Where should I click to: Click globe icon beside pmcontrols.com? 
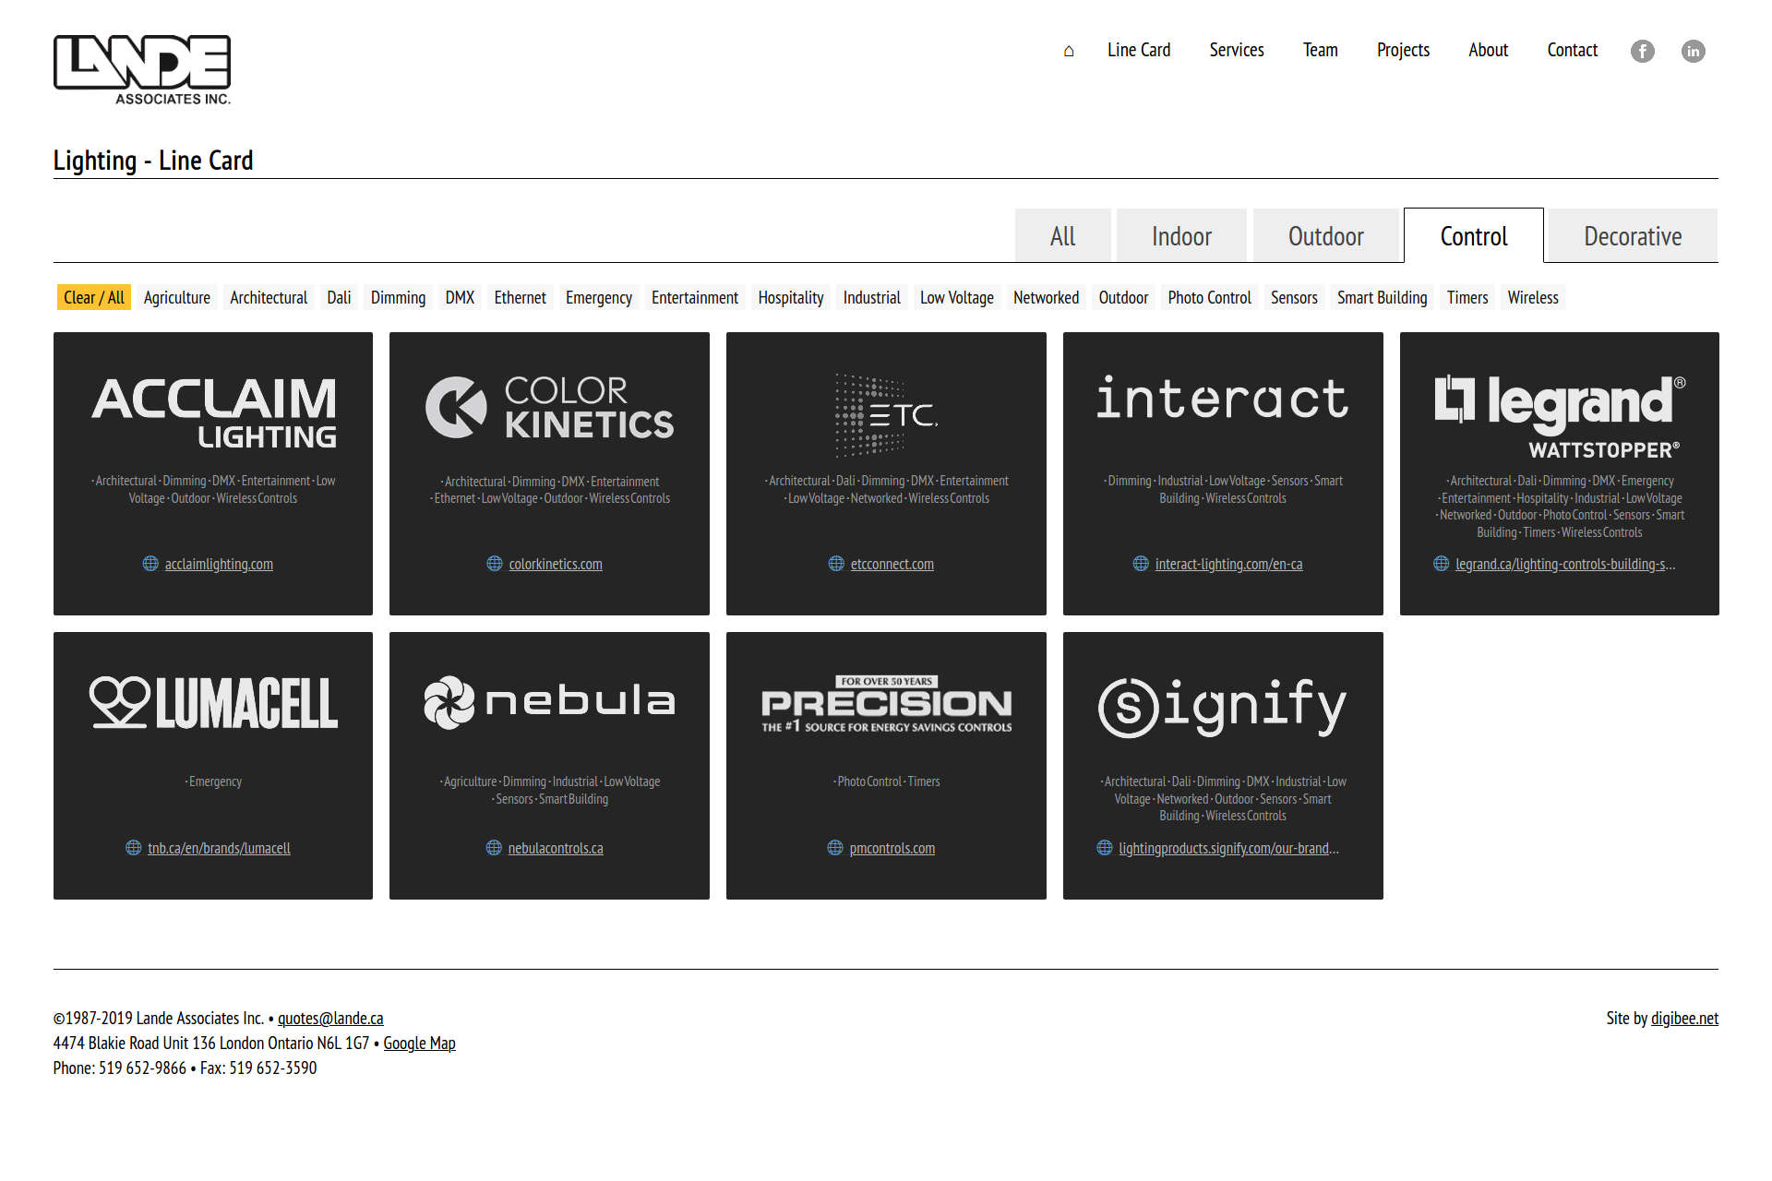pyautogui.click(x=835, y=848)
